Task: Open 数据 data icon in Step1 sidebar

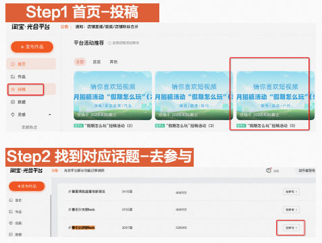Action: click(x=13, y=102)
